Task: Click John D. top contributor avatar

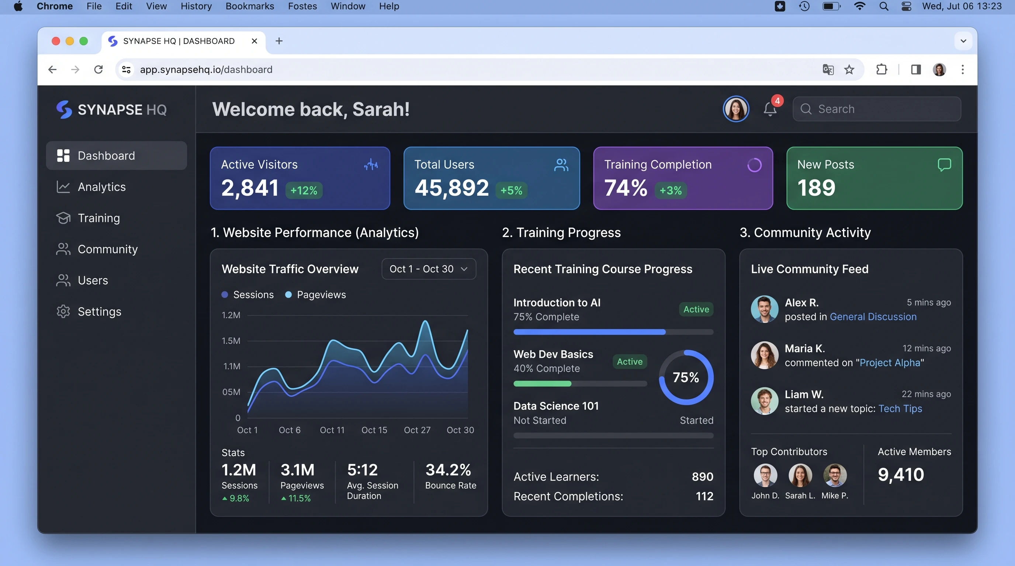Action: 765,475
